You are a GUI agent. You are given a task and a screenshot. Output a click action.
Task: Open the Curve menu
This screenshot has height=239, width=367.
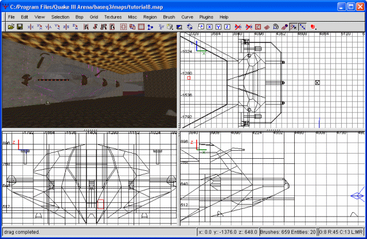tap(187, 17)
